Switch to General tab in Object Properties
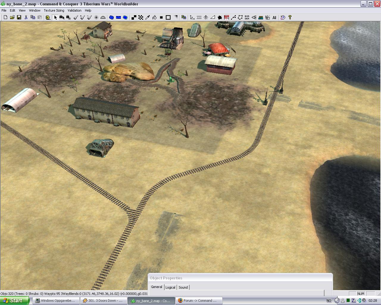381x305 pixels. point(157,287)
